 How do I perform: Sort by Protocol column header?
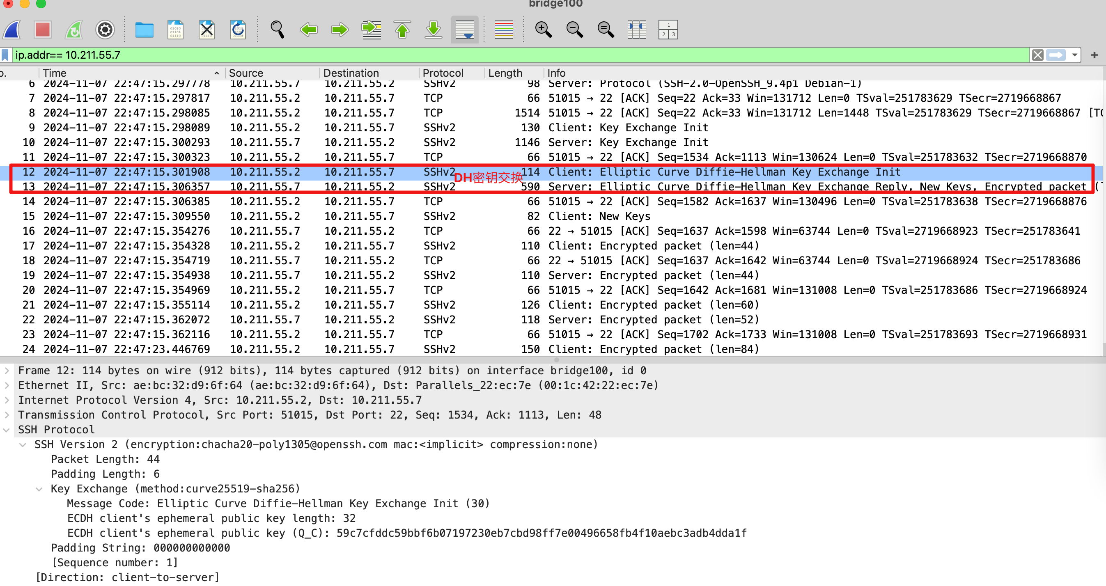pos(452,73)
